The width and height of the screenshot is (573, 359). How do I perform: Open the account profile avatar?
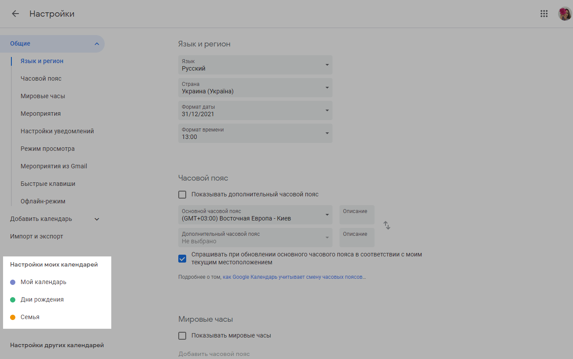coord(564,14)
